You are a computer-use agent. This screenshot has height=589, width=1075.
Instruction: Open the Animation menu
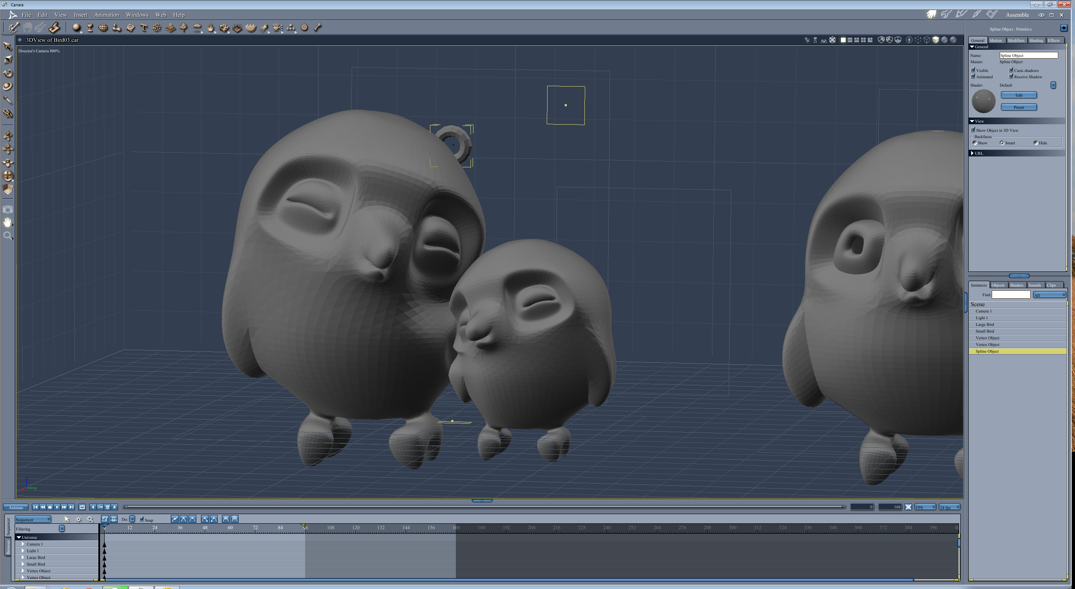(106, 15)
